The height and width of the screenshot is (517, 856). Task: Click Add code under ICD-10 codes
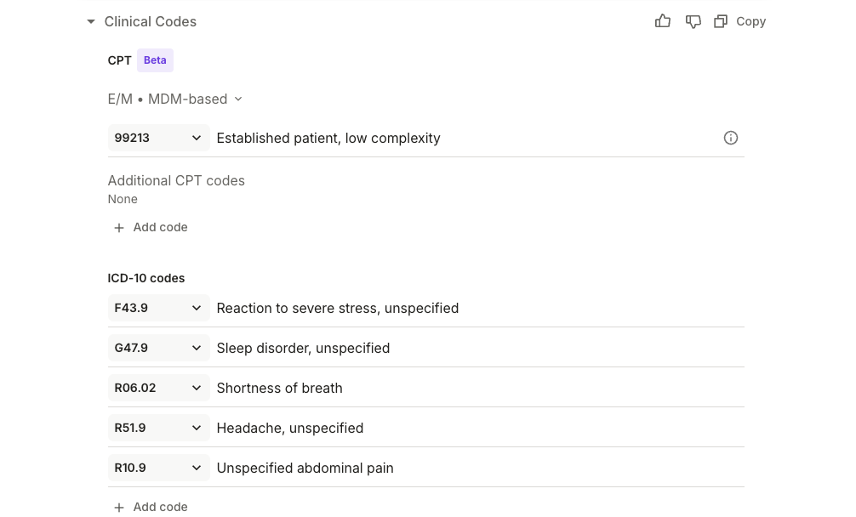[160, 507]
